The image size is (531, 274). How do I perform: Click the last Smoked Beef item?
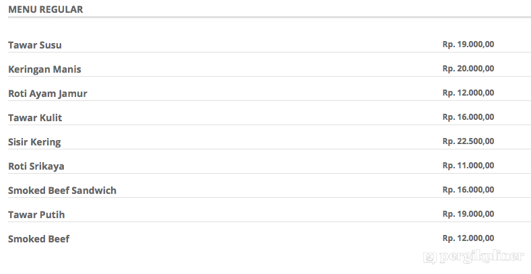click(x=39, y=239)
